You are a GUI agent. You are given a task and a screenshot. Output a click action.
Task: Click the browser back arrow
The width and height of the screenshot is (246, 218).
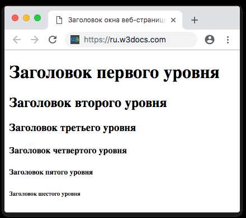pos(17,40)
